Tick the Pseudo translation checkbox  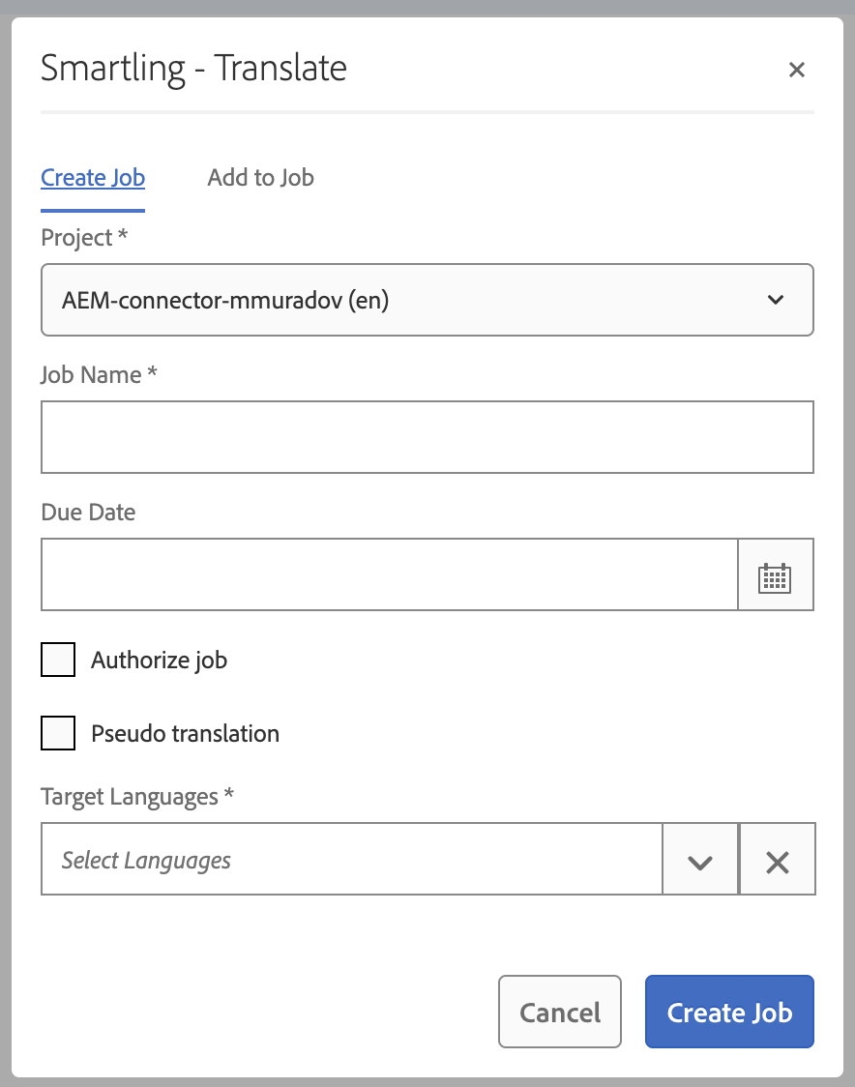[x=58, y=734]
